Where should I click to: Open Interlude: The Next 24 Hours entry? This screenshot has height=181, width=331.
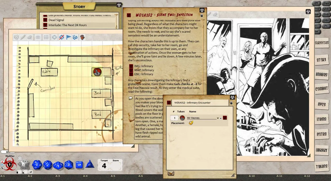(x=67, y=25)
